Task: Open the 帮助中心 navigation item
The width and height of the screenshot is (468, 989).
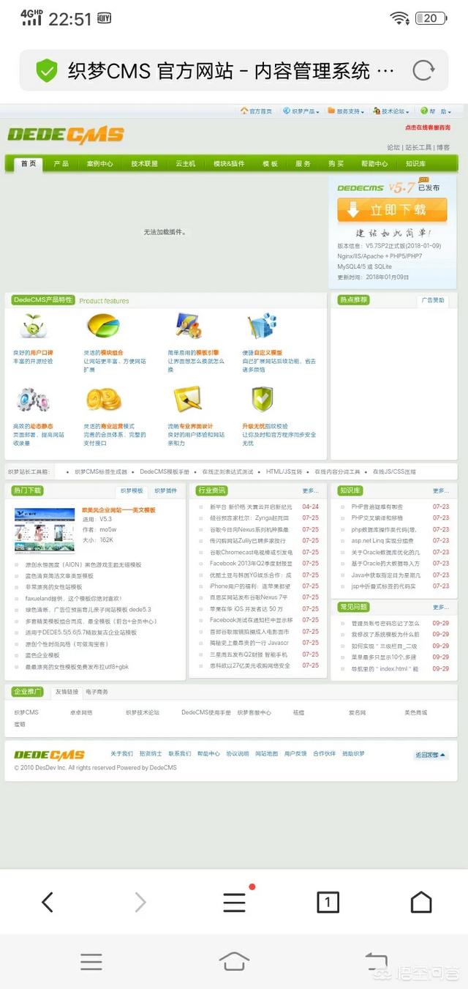Action: 374,164
